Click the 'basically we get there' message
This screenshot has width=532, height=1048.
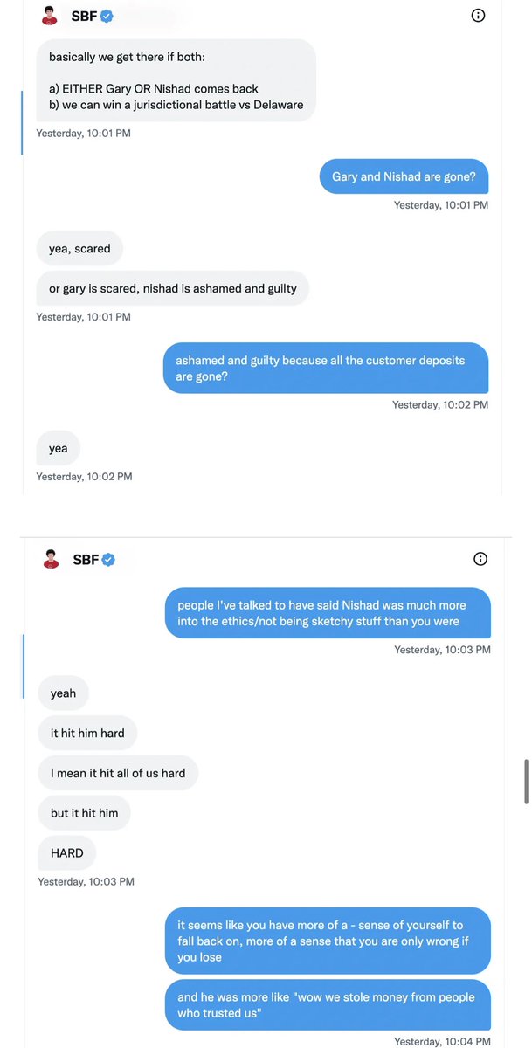coord(176,80)
